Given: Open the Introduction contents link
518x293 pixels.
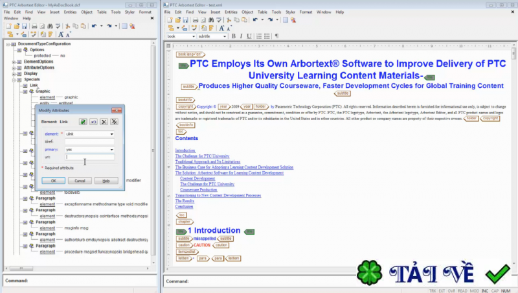Looking at the screenshot, I should coord(185,150).
